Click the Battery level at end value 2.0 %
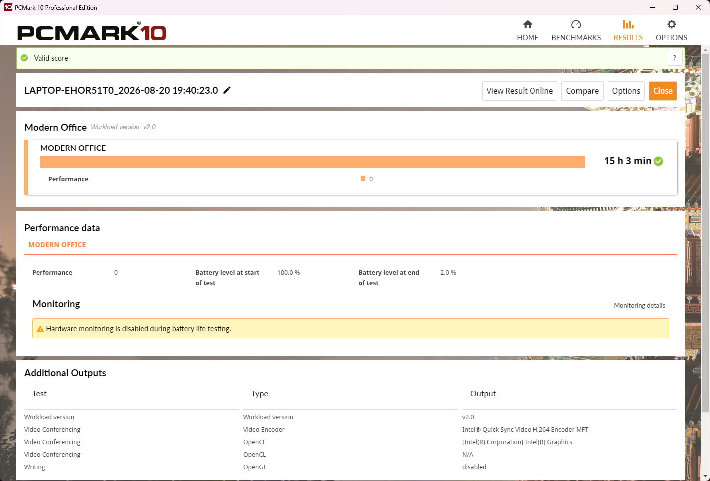Viewport: 710px width, 481px height. [448, 272]
